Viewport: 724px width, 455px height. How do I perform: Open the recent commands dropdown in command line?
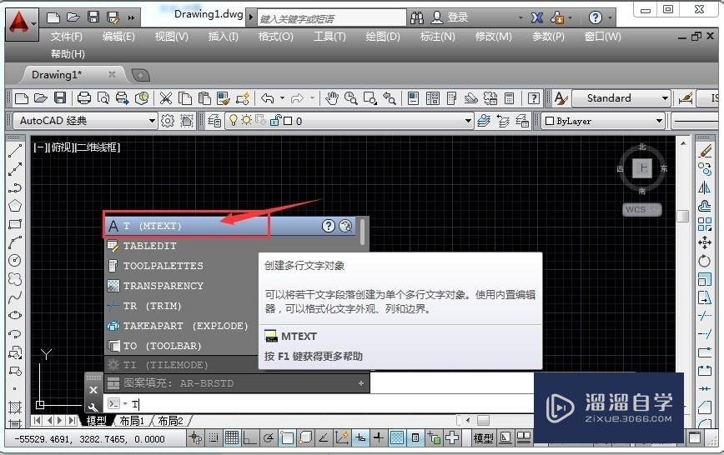[125, 404]
